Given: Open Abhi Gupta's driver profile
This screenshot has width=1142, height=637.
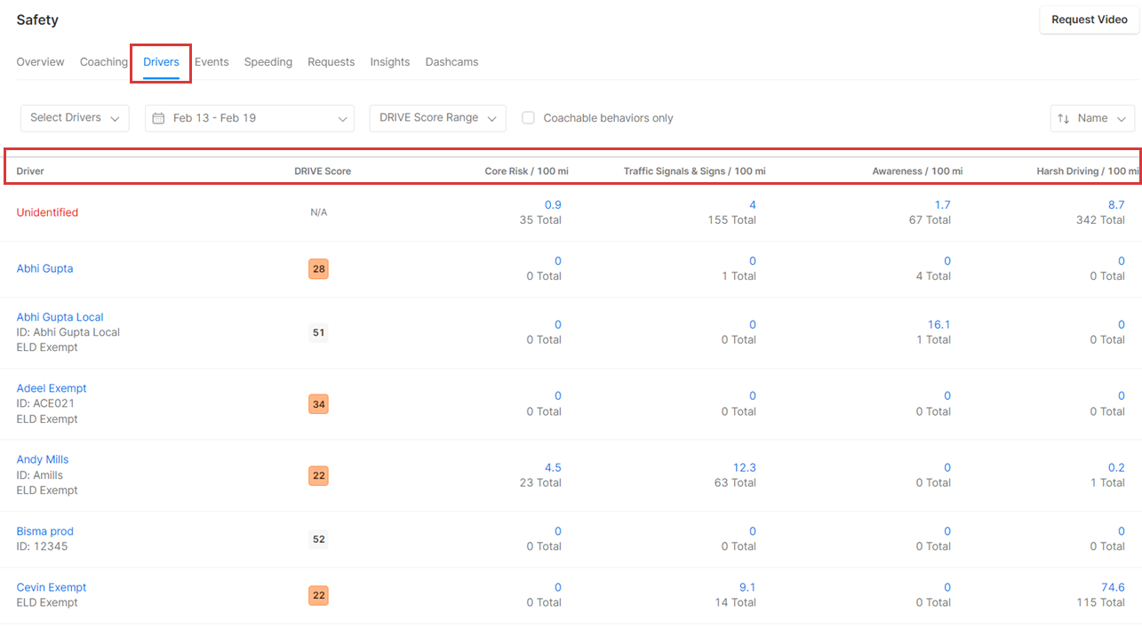Looking at the screenshot, I should tap(44, 267).
